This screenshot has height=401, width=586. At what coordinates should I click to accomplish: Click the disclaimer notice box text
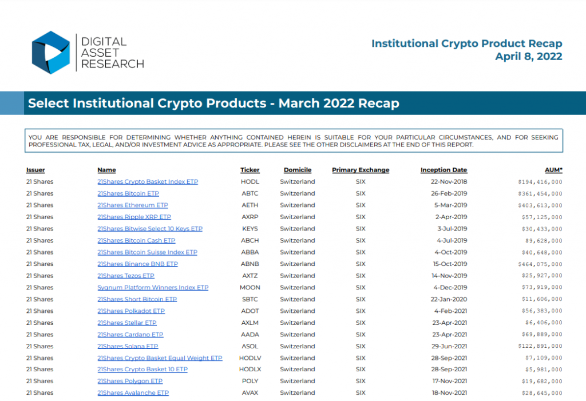click(294, 141)
